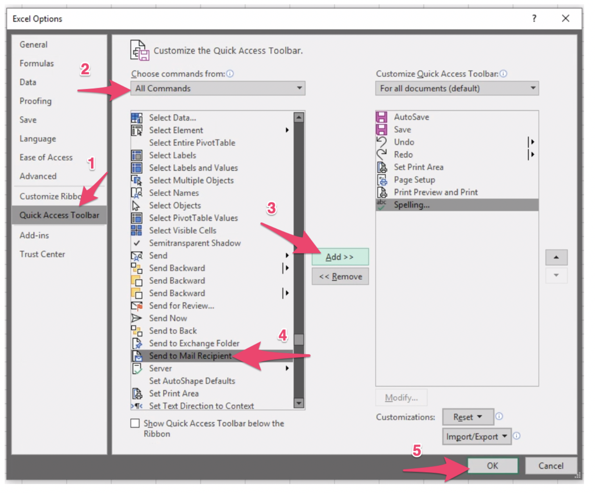Click the Send to Exchange Folder icon
This screenshot has width=595, height=493.
[136, 344]
